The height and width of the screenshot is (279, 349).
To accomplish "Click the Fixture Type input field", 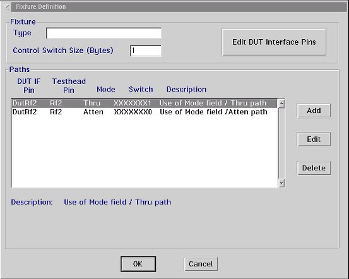I will [104, 33].
